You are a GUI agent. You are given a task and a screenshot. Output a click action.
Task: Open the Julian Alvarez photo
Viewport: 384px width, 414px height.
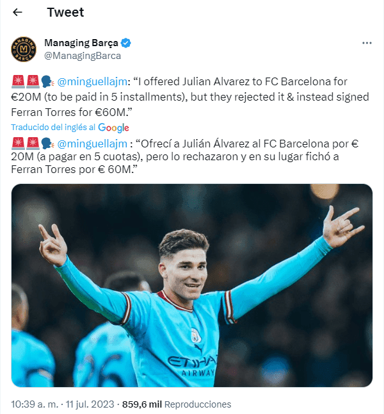click(192, 285)
